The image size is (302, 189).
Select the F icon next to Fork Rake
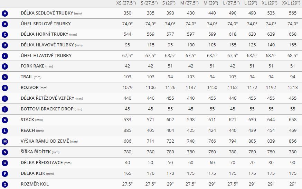tap(5, 66)
